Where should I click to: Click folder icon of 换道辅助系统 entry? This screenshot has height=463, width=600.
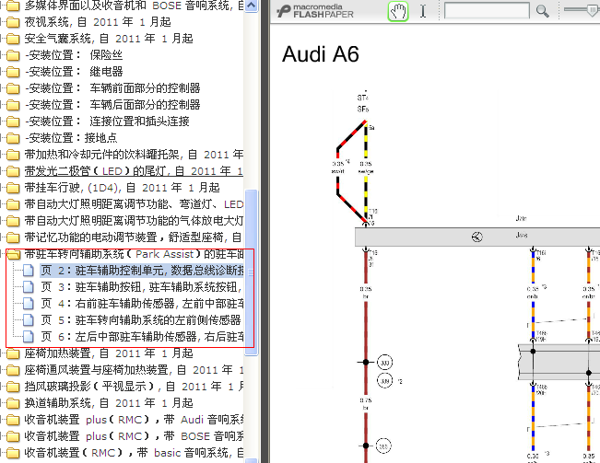(x=13, y=403)
